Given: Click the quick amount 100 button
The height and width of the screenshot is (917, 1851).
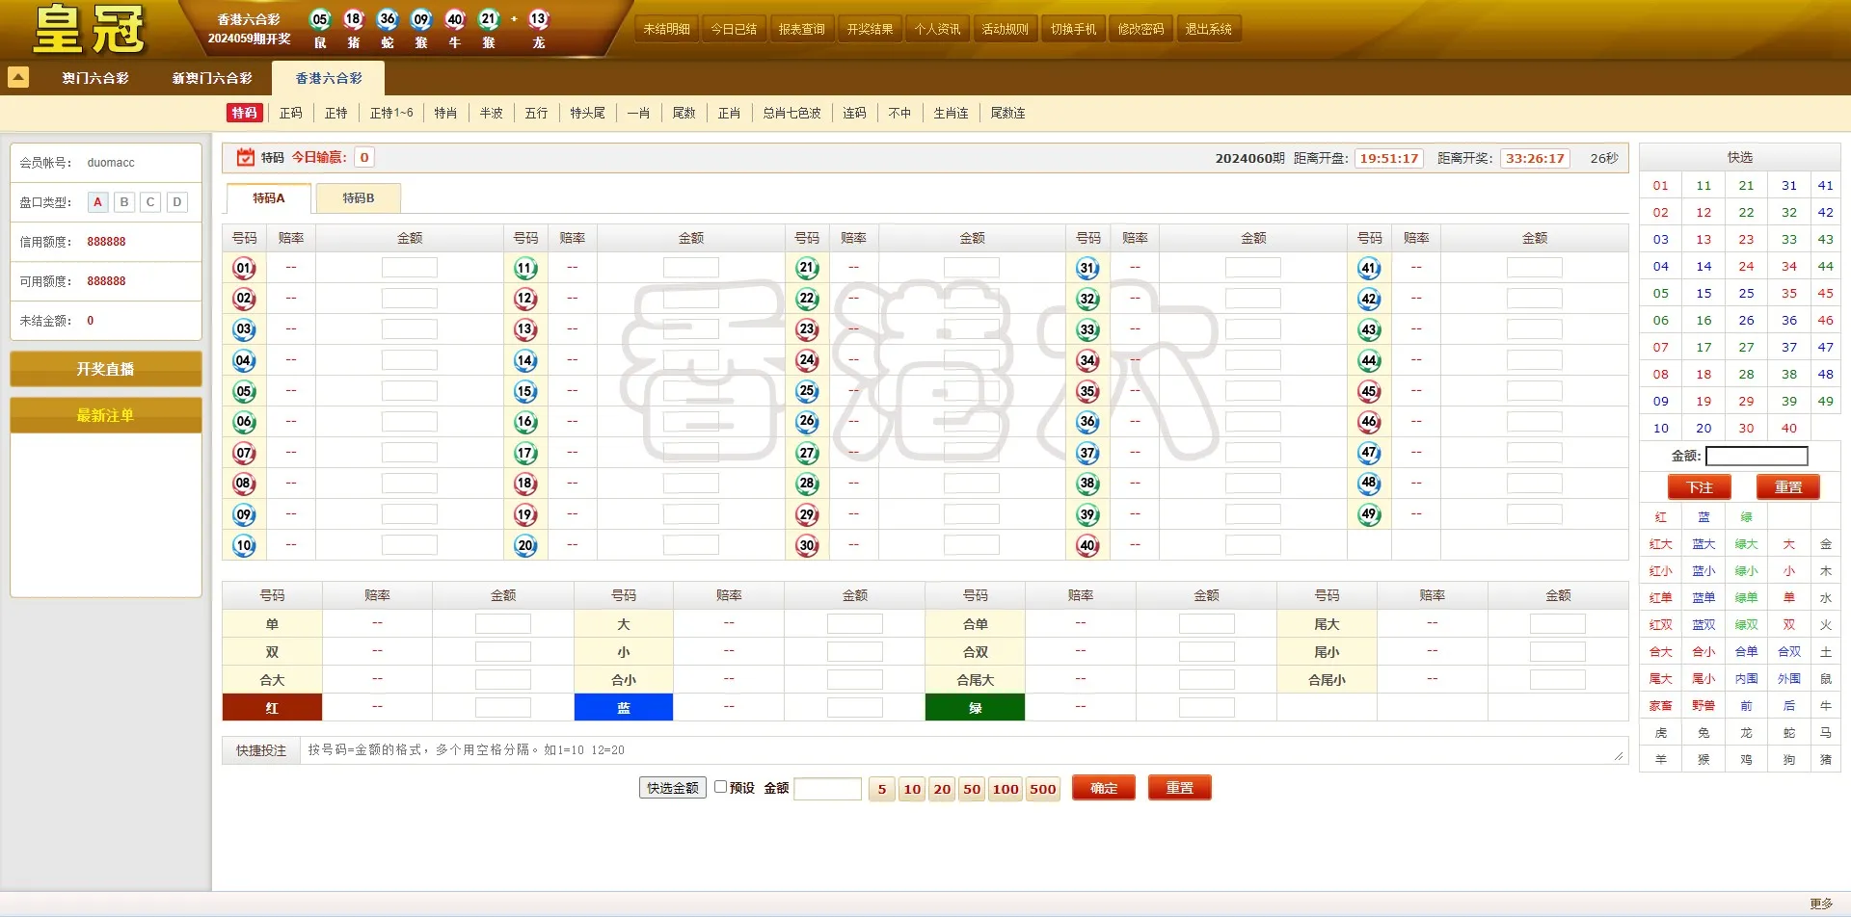Looking at the screenshot, I should pos(1005,788).
